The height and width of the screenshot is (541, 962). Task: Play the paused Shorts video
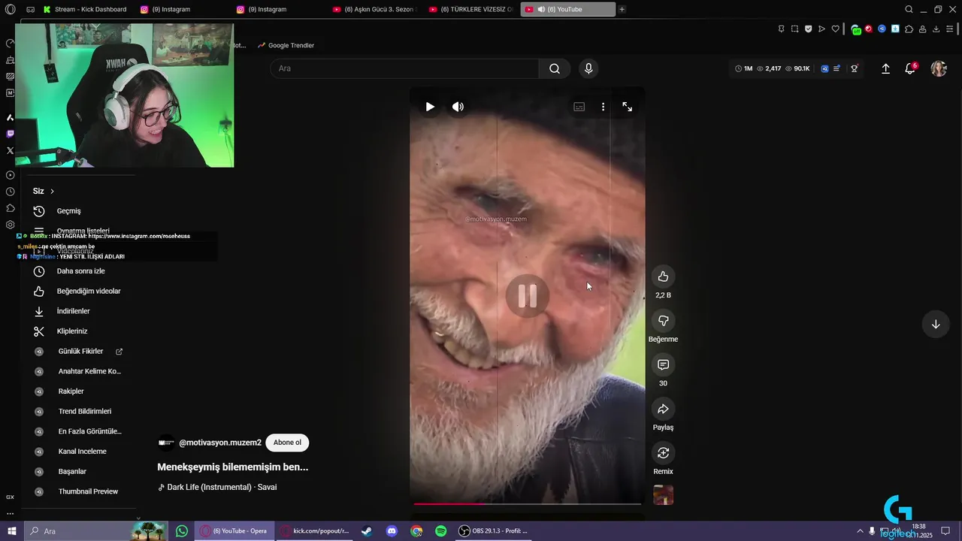coord(430,107)
